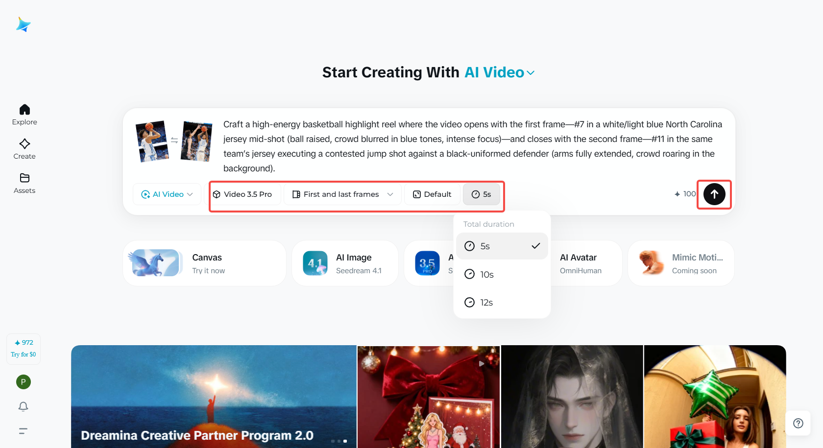Open the Canvas Try it now card
Screen dimensions: 823x448
point(204,263)
